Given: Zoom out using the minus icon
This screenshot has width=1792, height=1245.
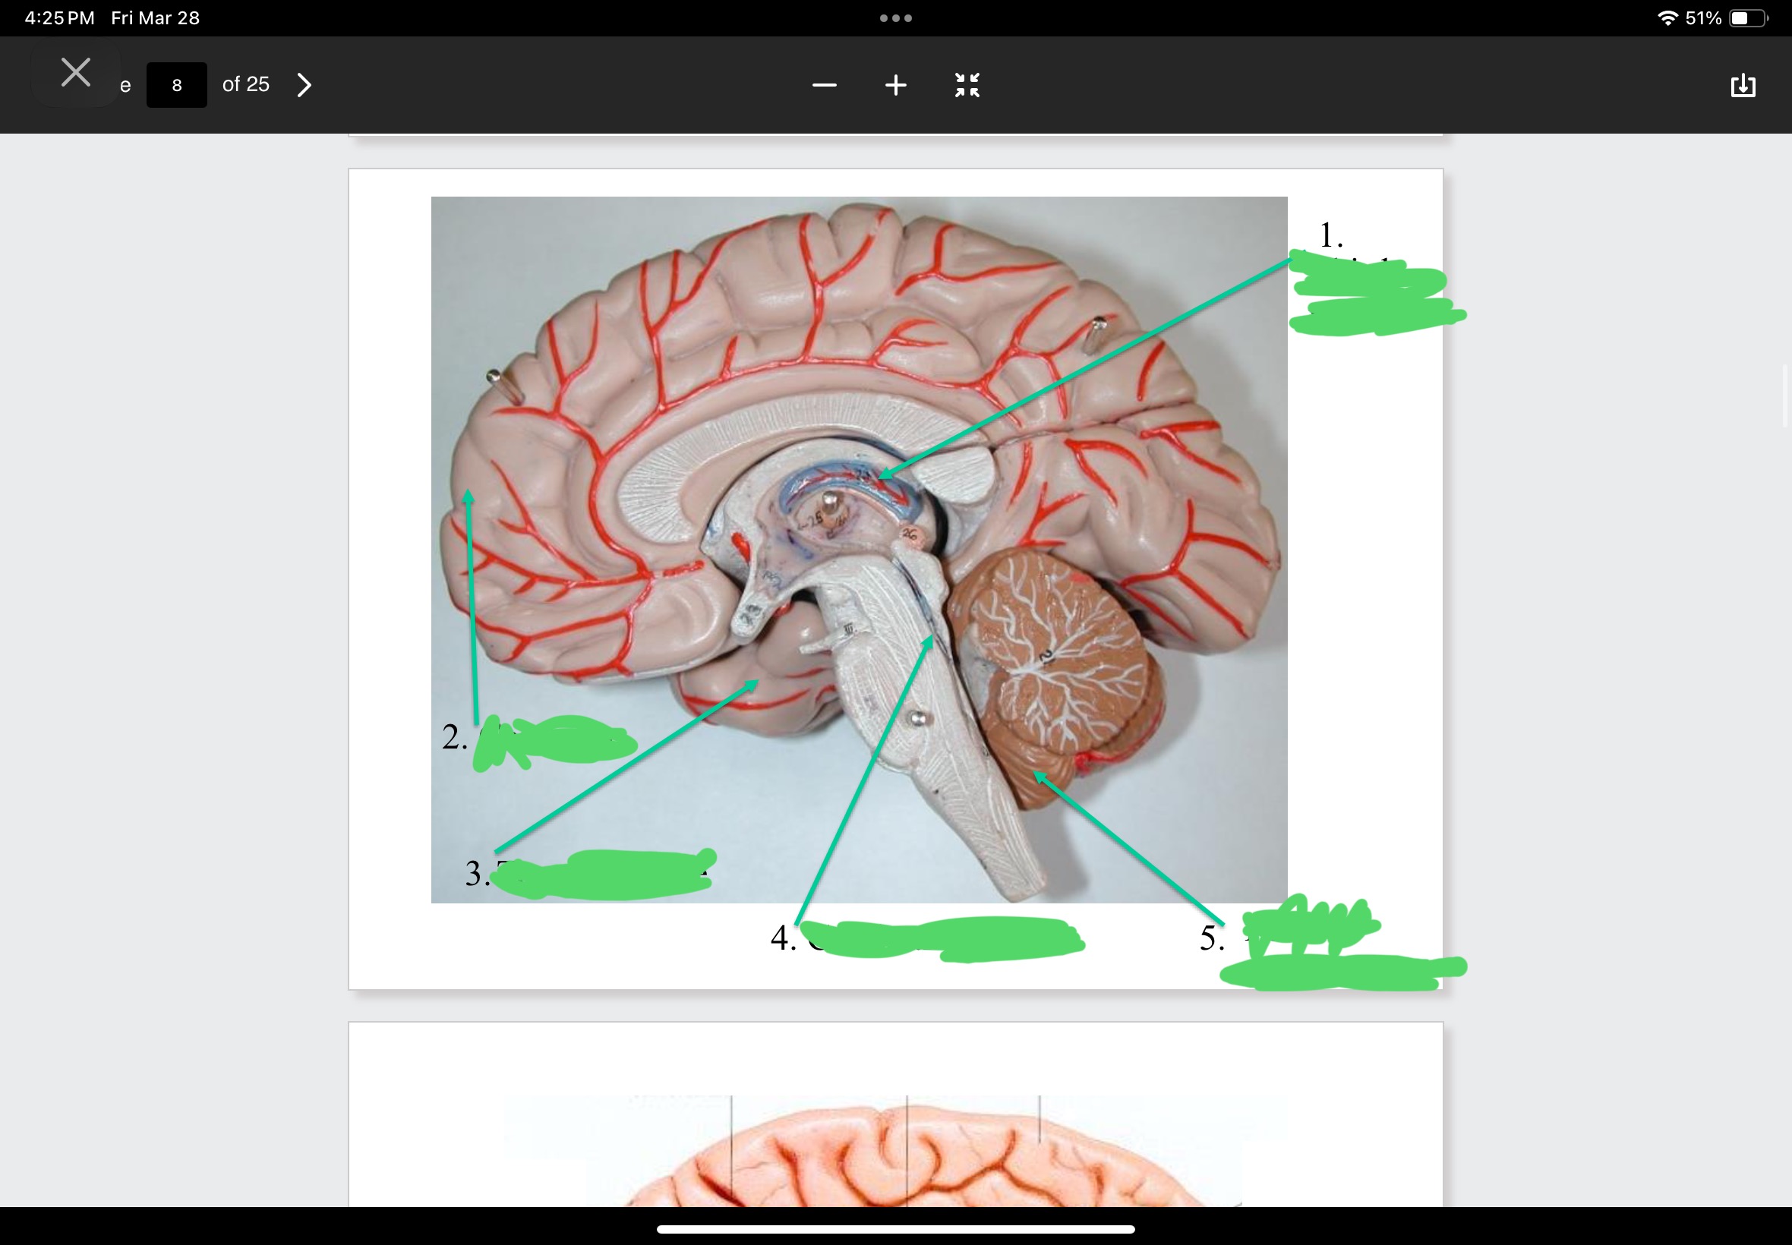Looking at the screenshot, I should point(824,85).
